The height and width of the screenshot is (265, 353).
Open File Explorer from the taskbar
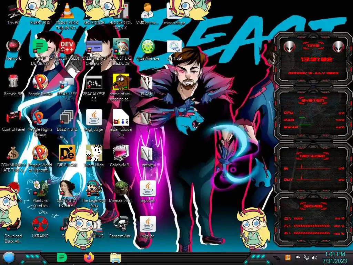click(116, 258)
